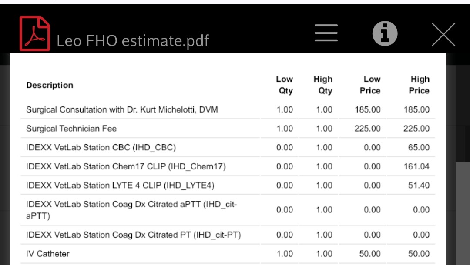Open the hamburger menu

pyautogui.click(x=326, y=33)
